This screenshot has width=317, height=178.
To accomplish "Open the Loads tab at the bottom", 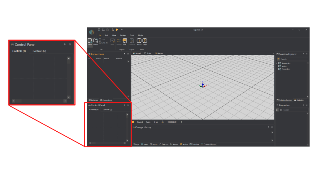I will tap(145, 144).
